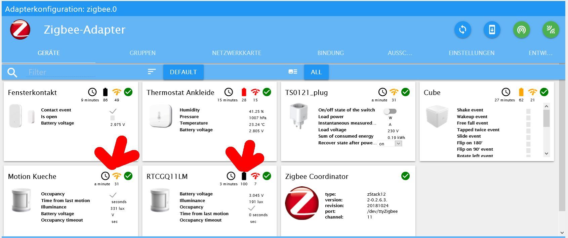This screenshot has width=568, height=238.
Task: Click the blue refresh devices icon
Action: tap(463, 30)
